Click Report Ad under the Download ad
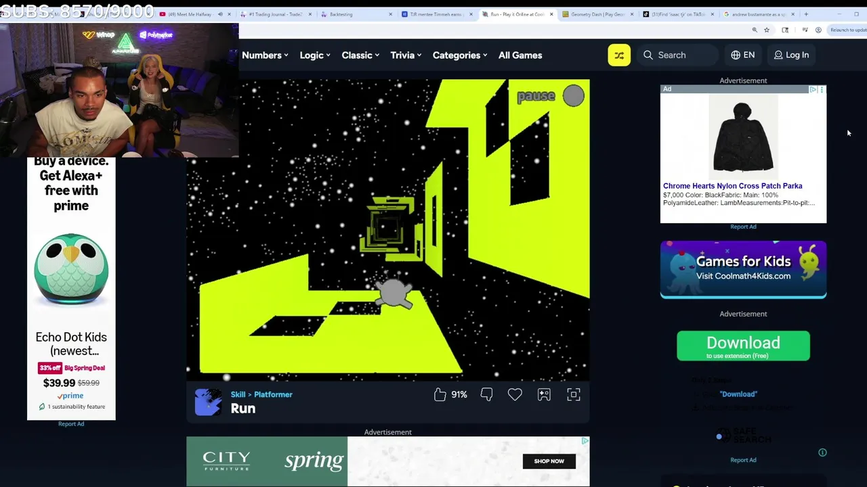 (743, 460)
